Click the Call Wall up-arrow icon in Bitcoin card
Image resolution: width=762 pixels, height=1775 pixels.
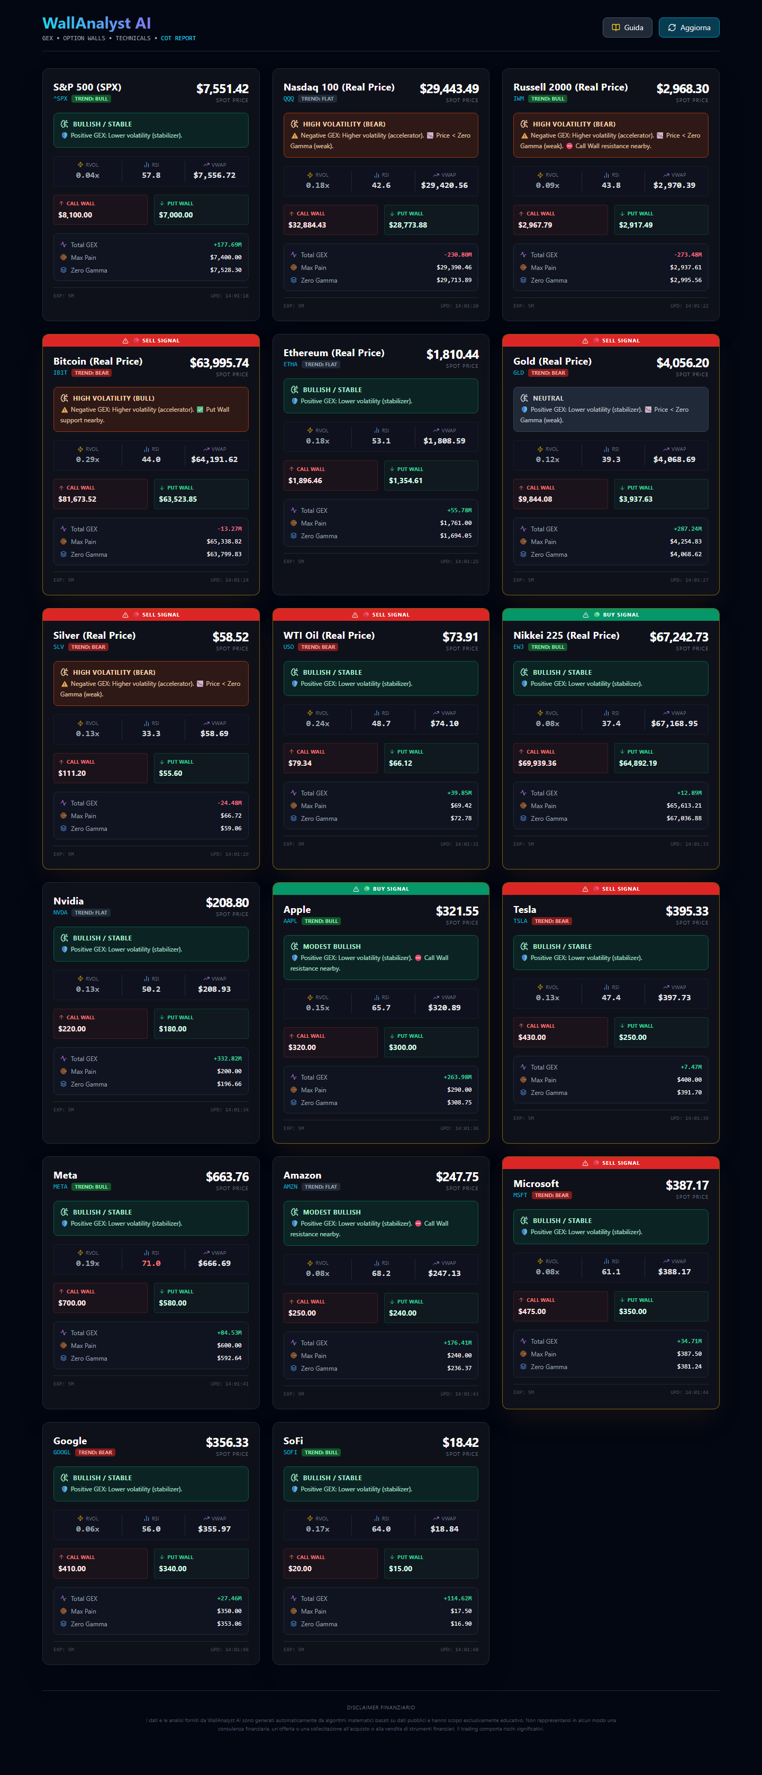click(x=61, y=488)
